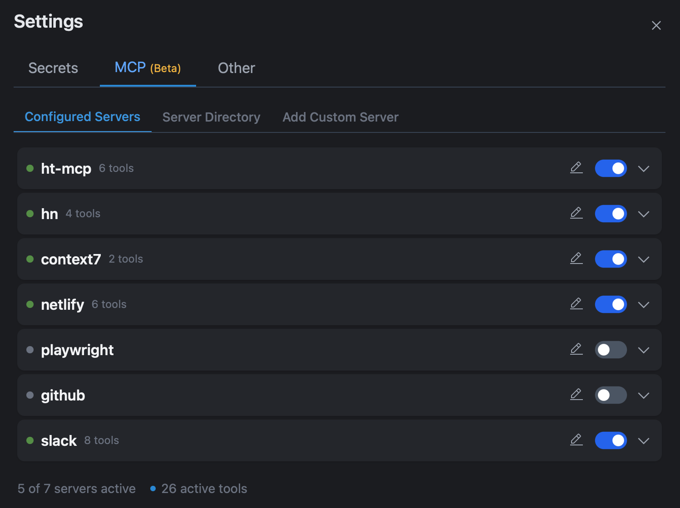Click the pencil icon for hn

point(577,213)
